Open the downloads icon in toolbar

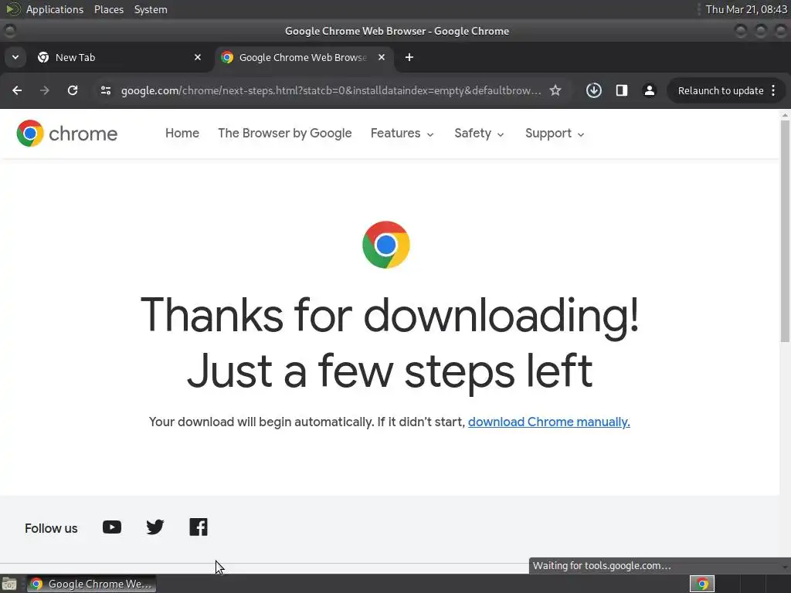594,91
